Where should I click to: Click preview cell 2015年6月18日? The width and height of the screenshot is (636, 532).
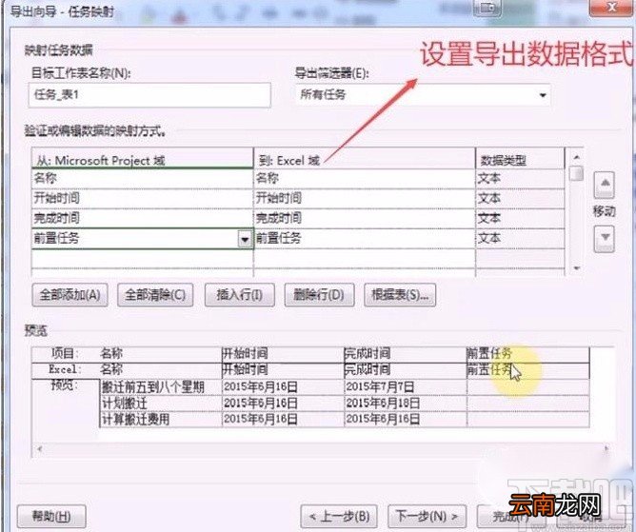click(406, 404)
